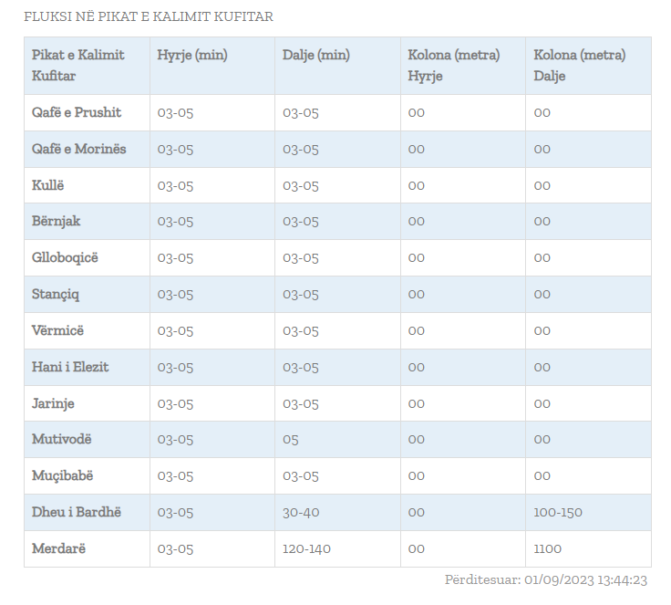Click the Dheu i Bardhë row name
Image resolution: width=671 pixels, height=605 pixels.
click(x=77, y=512)
